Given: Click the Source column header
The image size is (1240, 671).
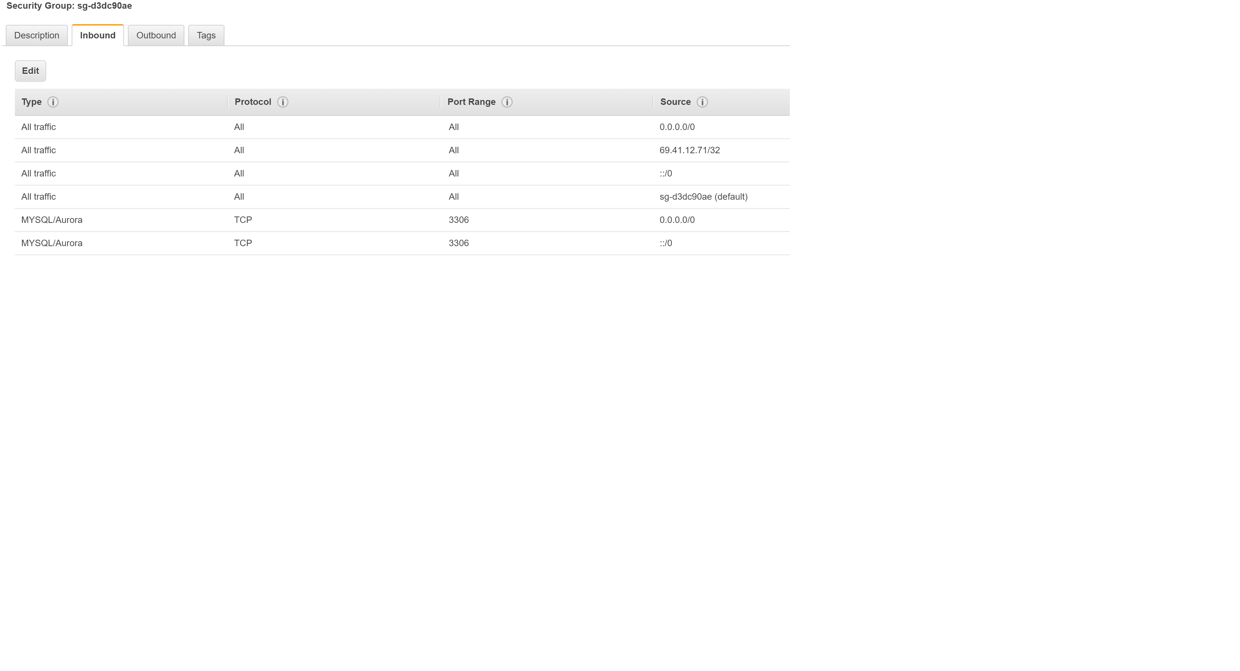Looking at the screenshot, I should (x=675, y=102).
